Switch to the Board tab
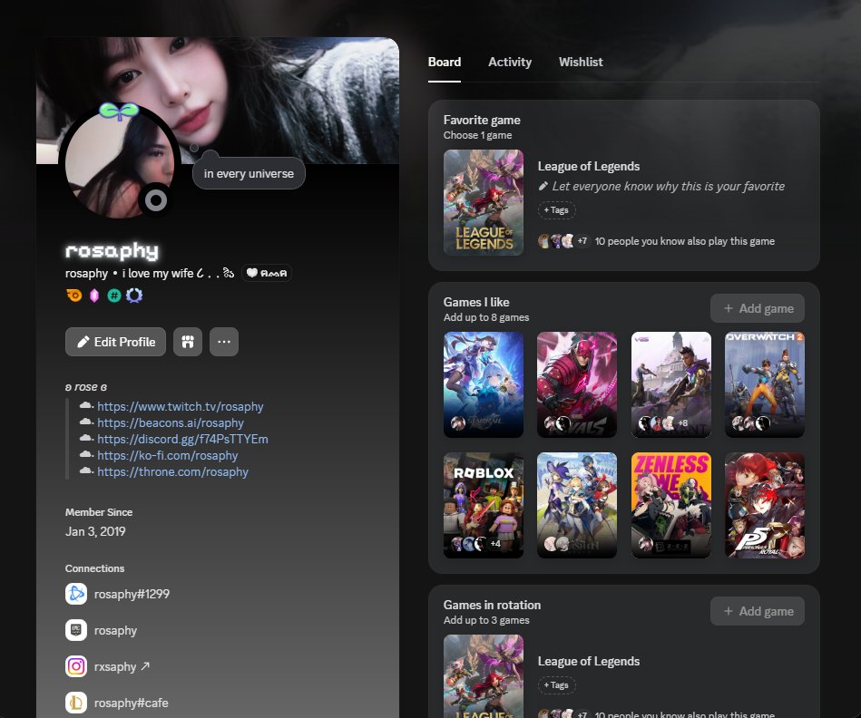The image size is (861, 718). coord(445,62)
